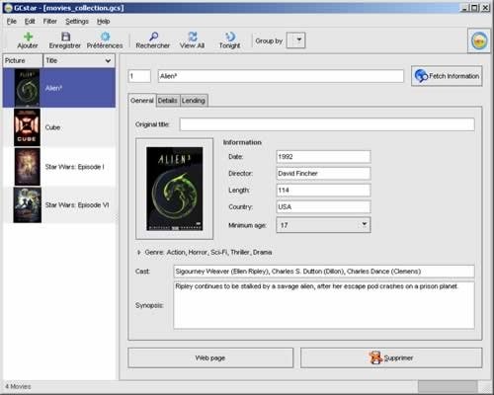Image resolution: width=494 pixels, height=395 pixels.
Task: Click the Fetch Information button
Action: coord(447,76)
